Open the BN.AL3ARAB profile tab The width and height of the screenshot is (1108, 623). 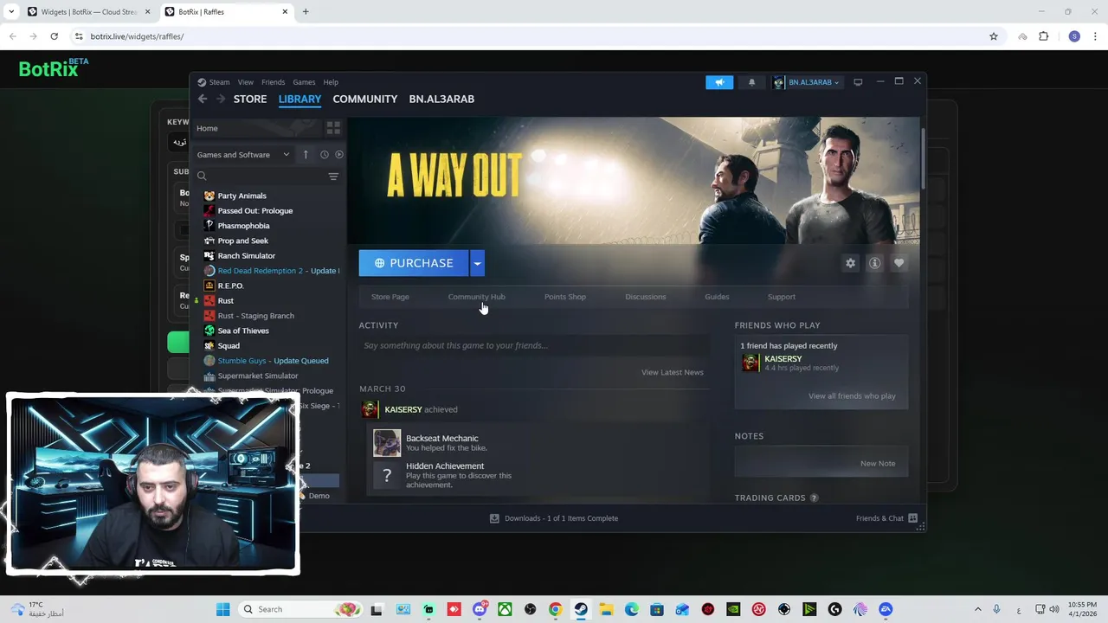(441, 99)
